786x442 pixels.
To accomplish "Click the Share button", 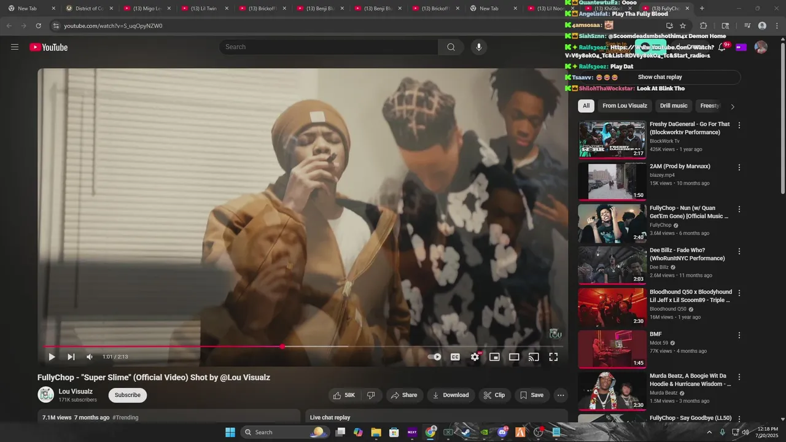I will (403, 395).
